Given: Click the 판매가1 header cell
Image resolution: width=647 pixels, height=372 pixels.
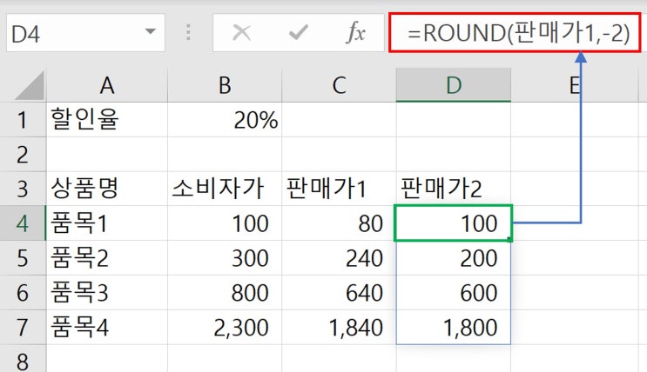Looking at the screenshot, I should [340, 189].
